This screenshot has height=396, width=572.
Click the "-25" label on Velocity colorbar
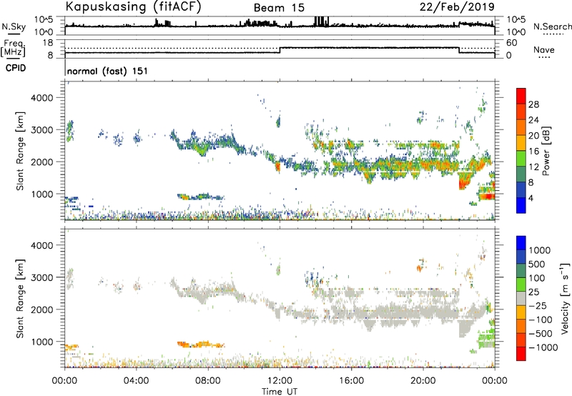coord(538,306)
